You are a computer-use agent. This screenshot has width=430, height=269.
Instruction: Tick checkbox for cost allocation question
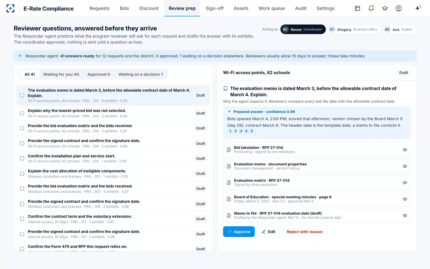click(22, 174)
